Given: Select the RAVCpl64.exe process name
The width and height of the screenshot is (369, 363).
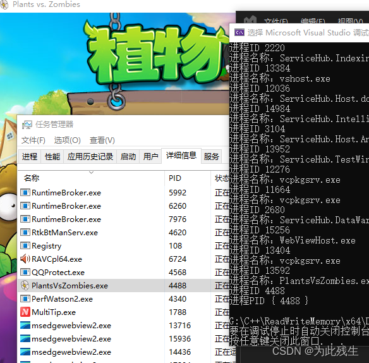Looking at the screenshot, I should [x=57, y=259].
